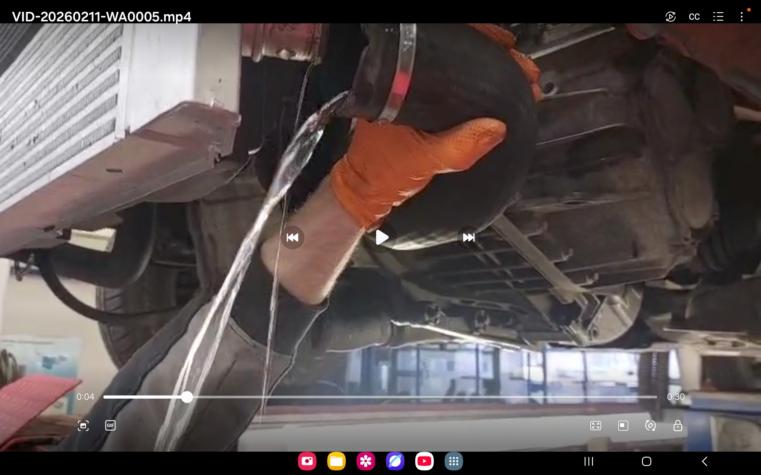Switch to the pop-up player view
The width and height of the screenshot is (761, 475).
[x=623, y=426]
